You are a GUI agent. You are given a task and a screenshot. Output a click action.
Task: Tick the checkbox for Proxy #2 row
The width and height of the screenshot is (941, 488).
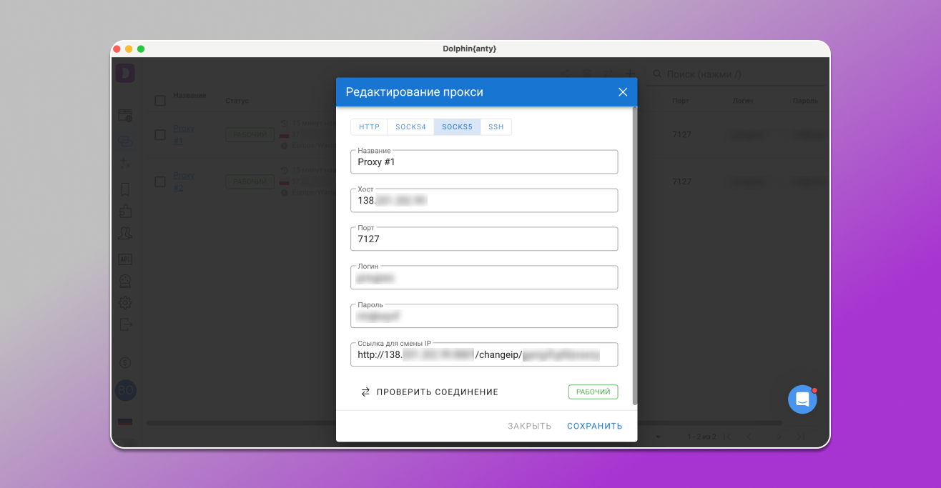click(160, 181)
